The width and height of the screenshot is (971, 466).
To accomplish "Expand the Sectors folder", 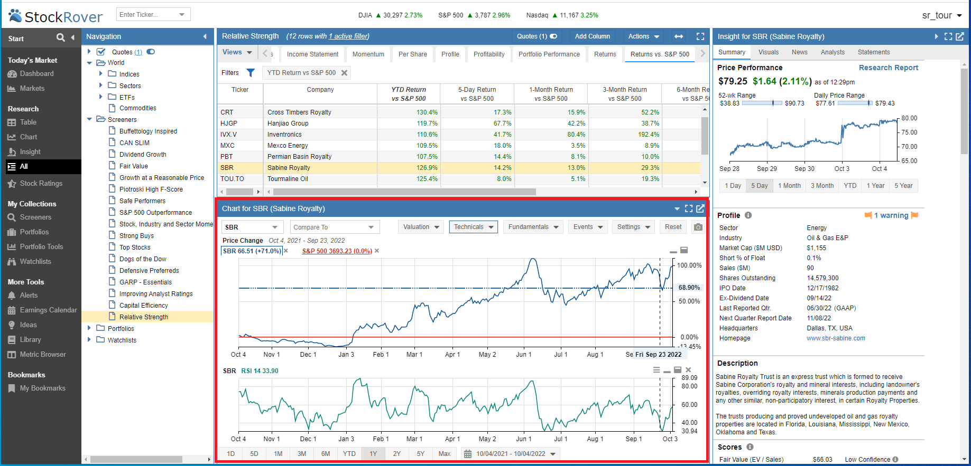I will tap(100, 85).
